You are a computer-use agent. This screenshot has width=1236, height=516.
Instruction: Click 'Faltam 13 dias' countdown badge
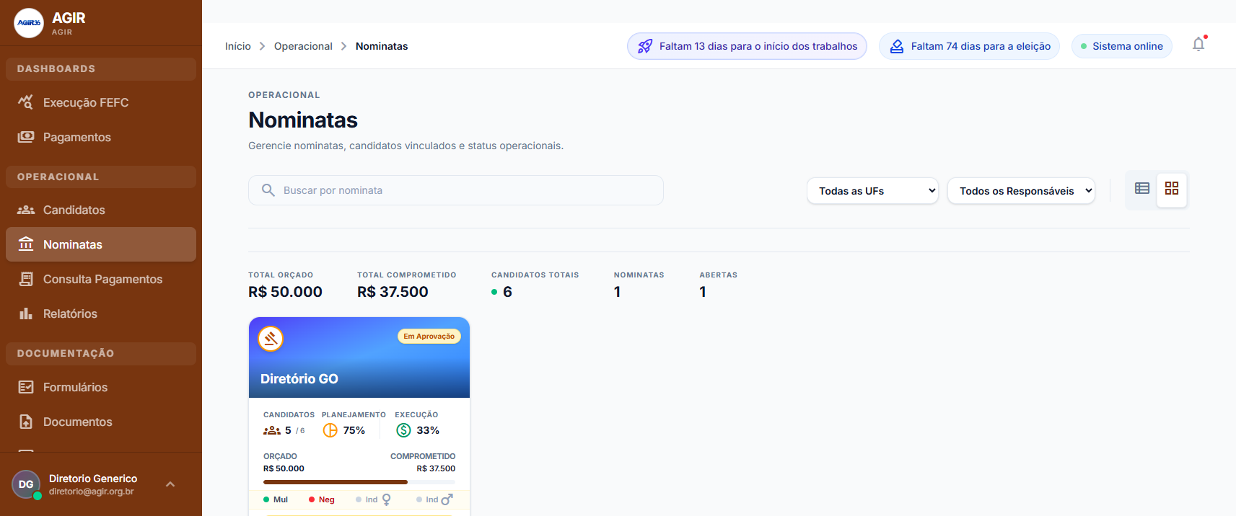tap(747, 46)
